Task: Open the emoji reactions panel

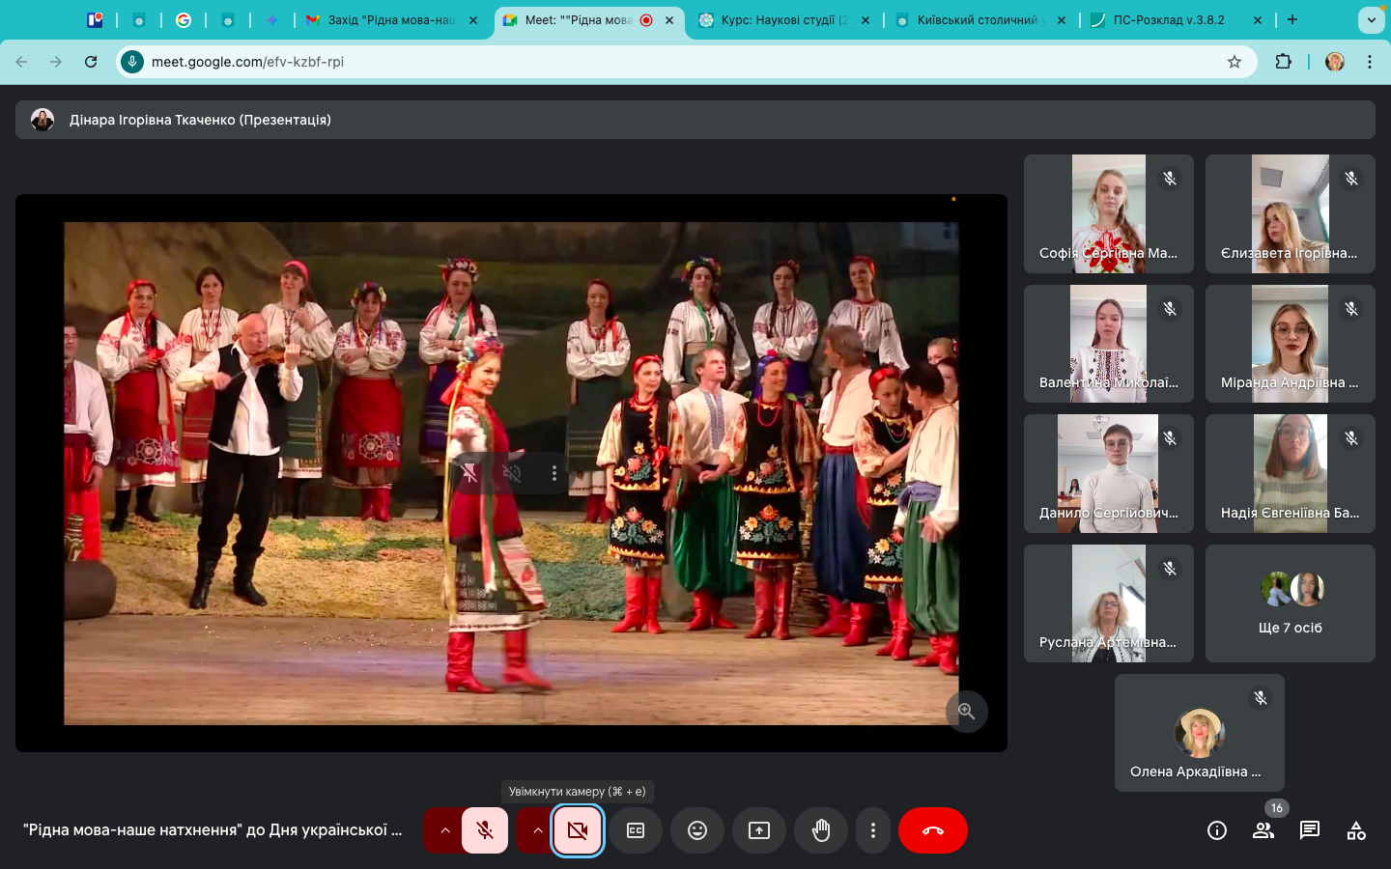Action: pos(697,830)
